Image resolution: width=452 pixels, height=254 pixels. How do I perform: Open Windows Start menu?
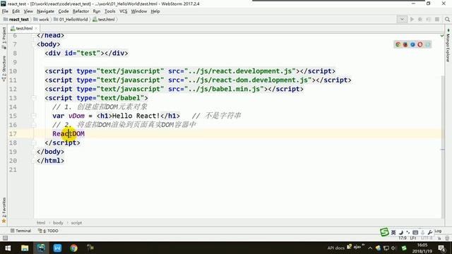tap(8, 248)
